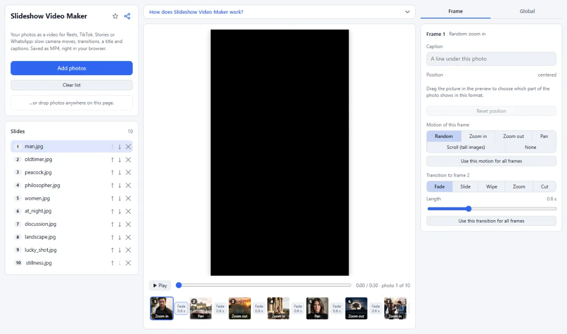Image resolution: width=567 pixels, height=334 pixels.
Task: Delete landscape.jpg slide
Action: (x=128, y=237)
